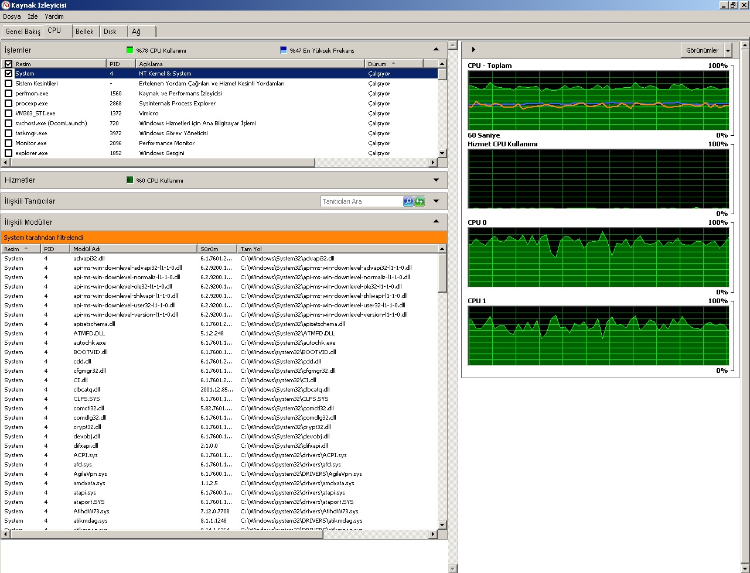Select the advapi32.dll module row
This screenshot has height=573, width=750.
(x=219, y=258)
